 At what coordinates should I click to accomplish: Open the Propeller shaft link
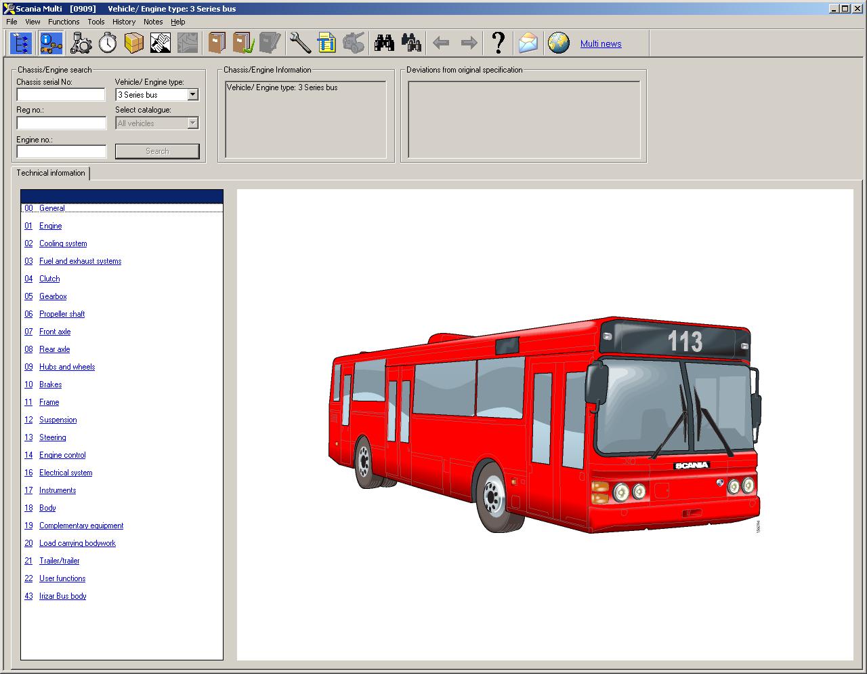coord(62,314)
